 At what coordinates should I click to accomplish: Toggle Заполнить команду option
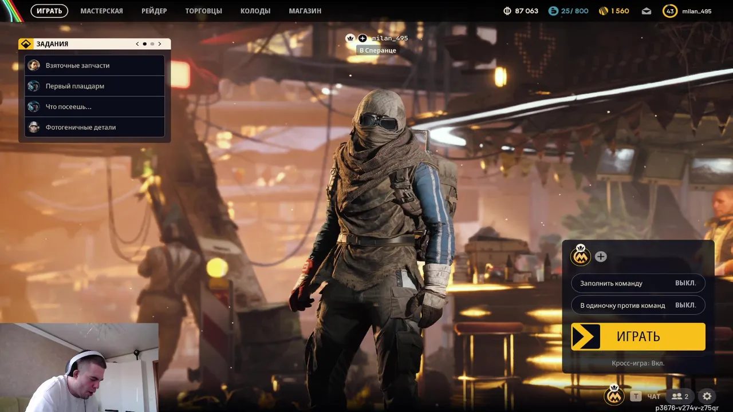[638, 283]
